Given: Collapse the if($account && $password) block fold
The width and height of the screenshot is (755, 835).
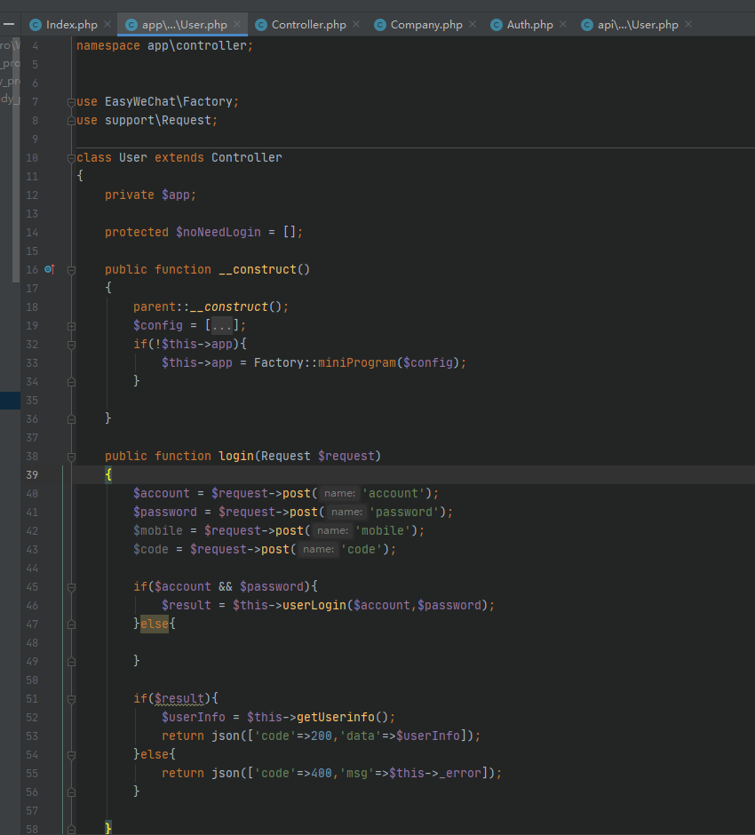Looking at the screenshot, I should click(x=71, y=587).
